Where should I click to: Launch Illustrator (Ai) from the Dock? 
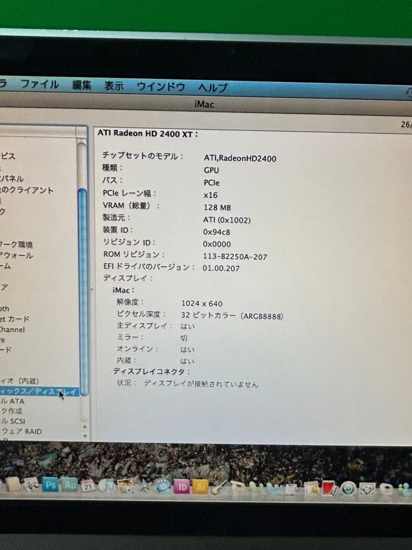click(x=200, y=487)
